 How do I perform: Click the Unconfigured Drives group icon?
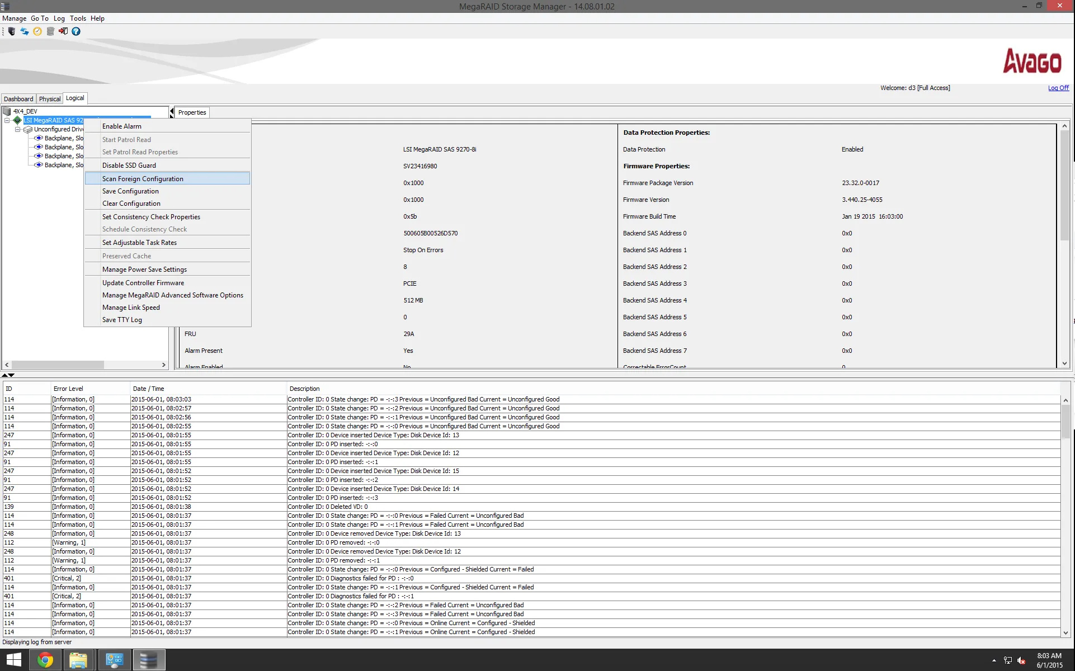click(x=27, y=129)
